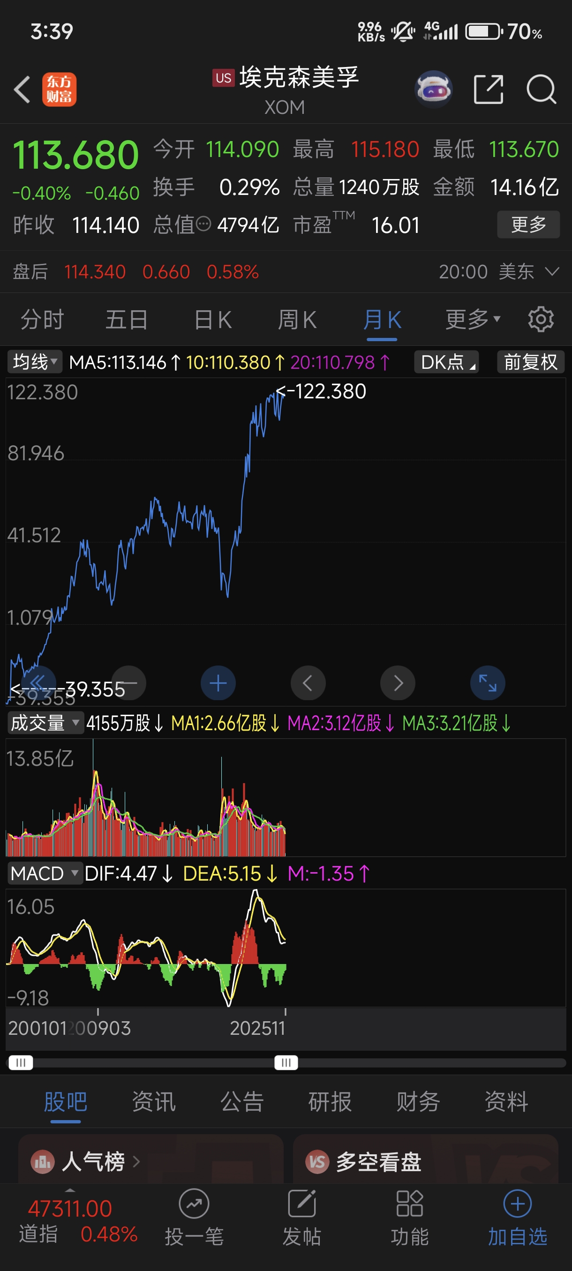Tap muted notifications bell icon
Screen dimensions: 572x1271
pos(403,31)
